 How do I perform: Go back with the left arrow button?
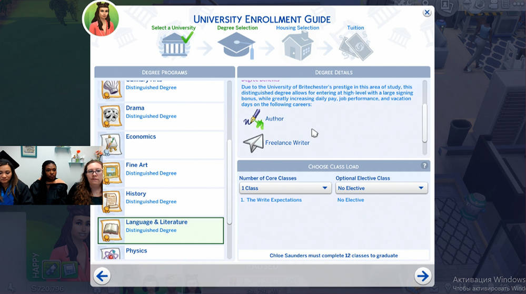coord(102,276)
